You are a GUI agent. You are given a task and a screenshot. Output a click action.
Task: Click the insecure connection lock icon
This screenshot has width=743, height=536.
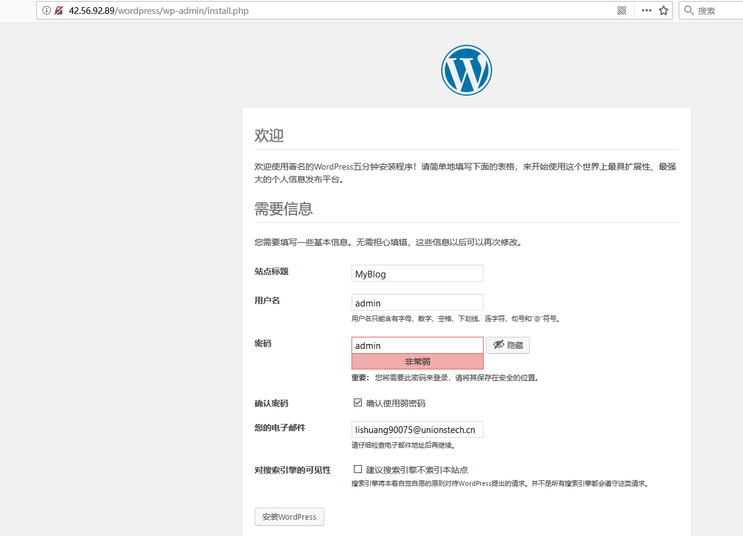59,10
